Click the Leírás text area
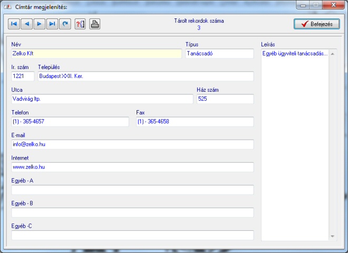348x253 pixels. click(295, 145)
